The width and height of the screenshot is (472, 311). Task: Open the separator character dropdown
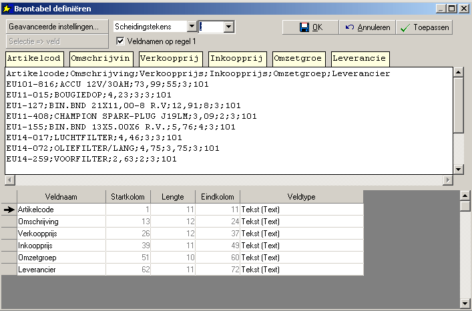[229, 27]
